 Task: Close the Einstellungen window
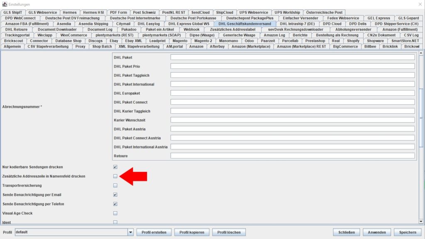click(x=420, y=4)
